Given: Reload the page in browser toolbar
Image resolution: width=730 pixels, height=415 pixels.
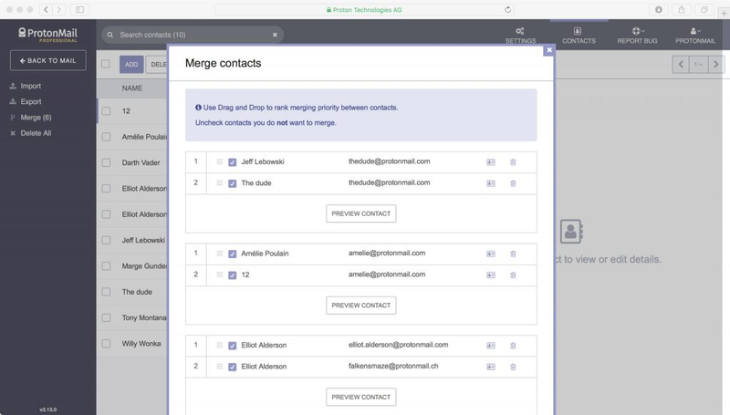Looking at the screenshot, I should (x=508, y=9).
